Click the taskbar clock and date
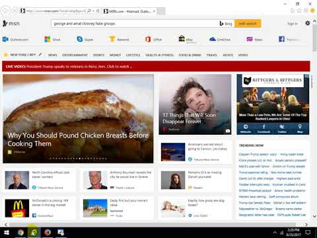 (x=293, y=232)
